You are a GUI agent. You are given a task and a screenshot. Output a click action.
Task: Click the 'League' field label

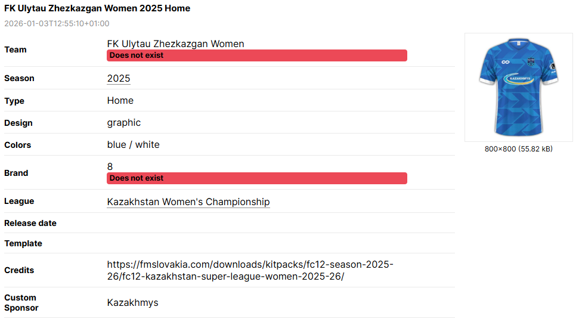(19, 202)
